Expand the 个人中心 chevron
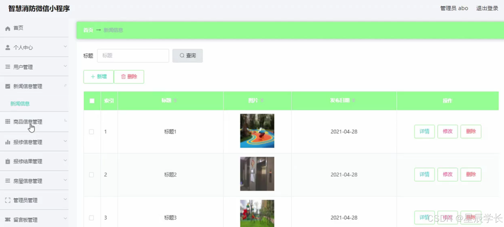The image size is (504, 227). (x=65, y=47)
